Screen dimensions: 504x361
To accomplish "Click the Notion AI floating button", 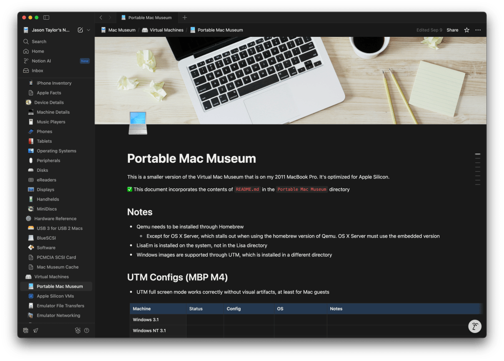I will [x=474, y=326].
